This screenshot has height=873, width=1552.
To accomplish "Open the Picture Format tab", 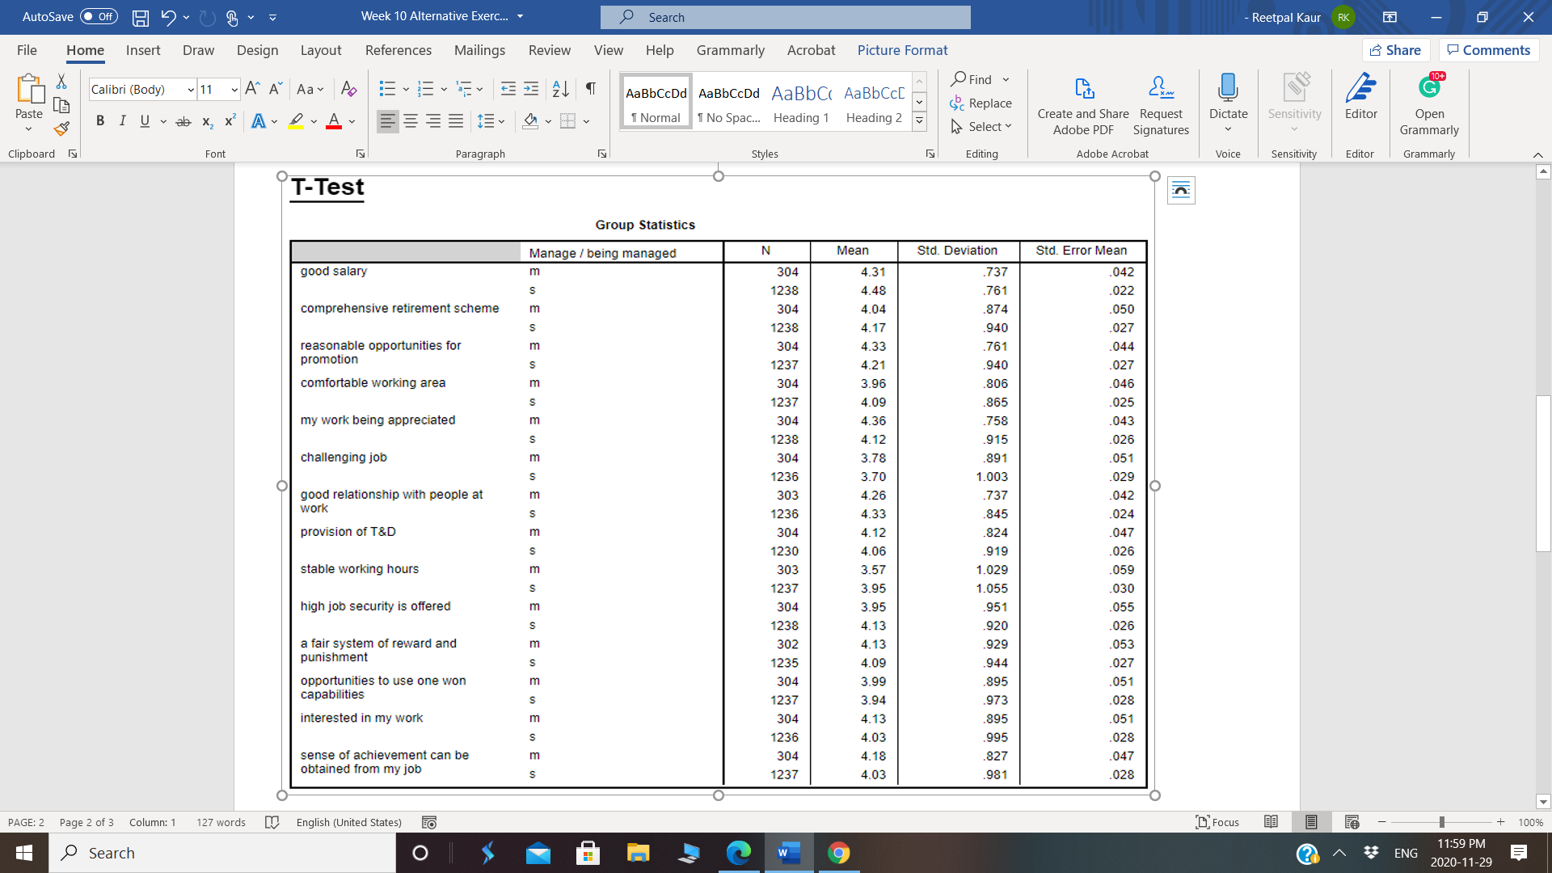I will click(902, 50).
